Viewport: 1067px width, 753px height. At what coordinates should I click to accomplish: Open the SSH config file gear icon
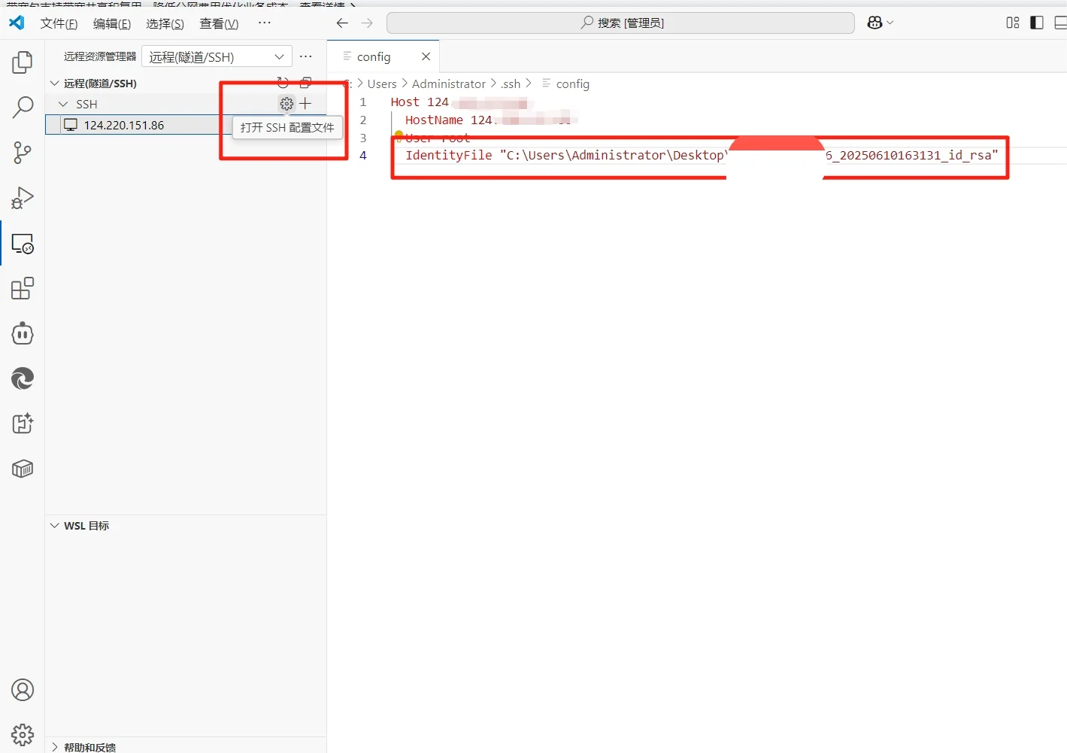click(286, 104)
